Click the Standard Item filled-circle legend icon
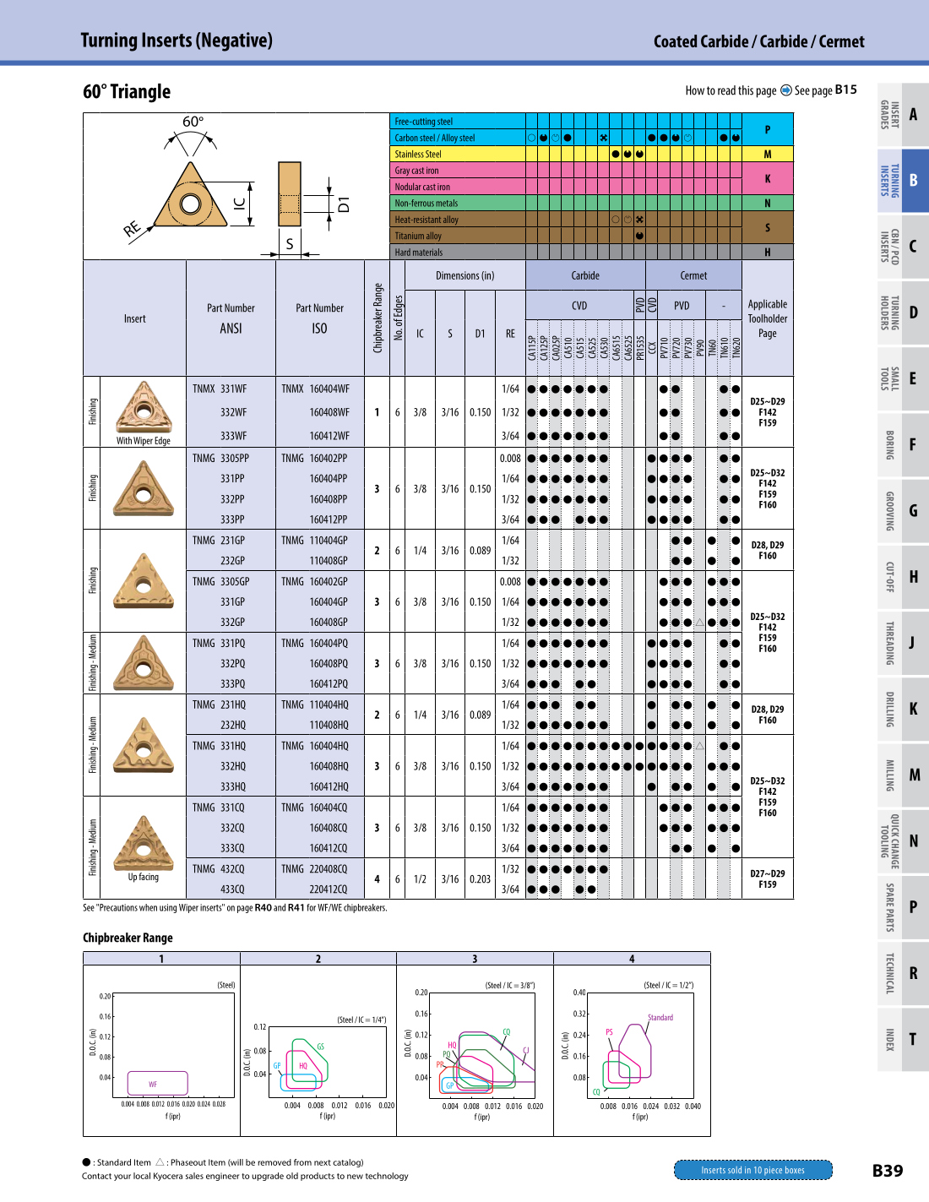The height and width of the screenshot is (1202, 929). (86, 1162)
